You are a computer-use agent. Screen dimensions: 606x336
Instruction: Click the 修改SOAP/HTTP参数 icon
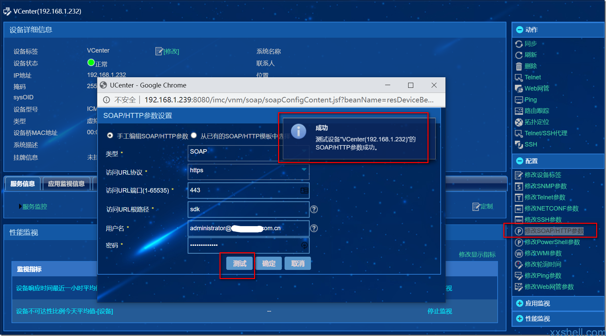pos(519,231)
